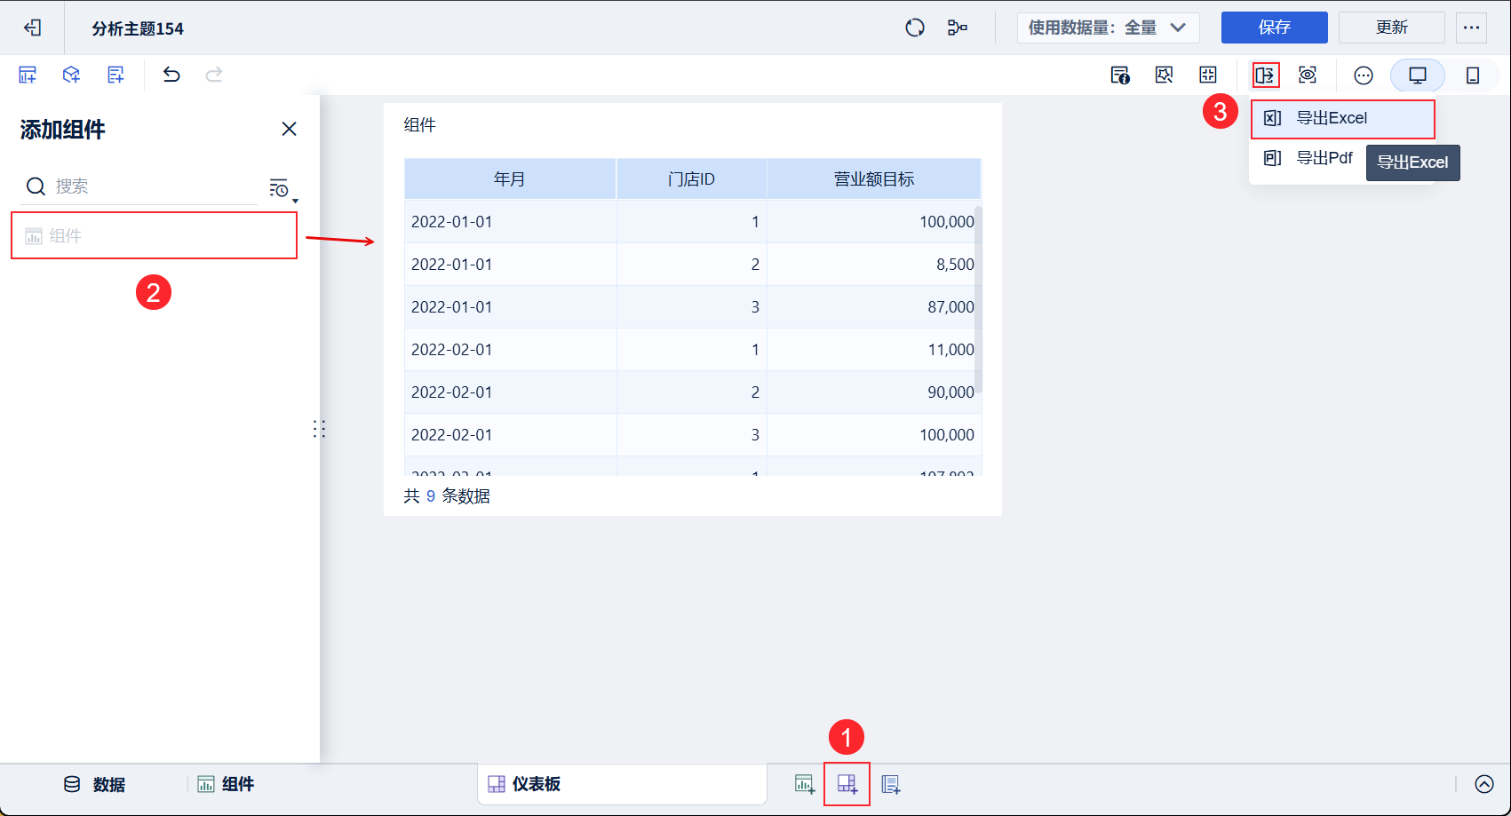Open the preview eye icon
Image resolution: width=1511 pixels, height=816 pixels.
point(1307,75)
